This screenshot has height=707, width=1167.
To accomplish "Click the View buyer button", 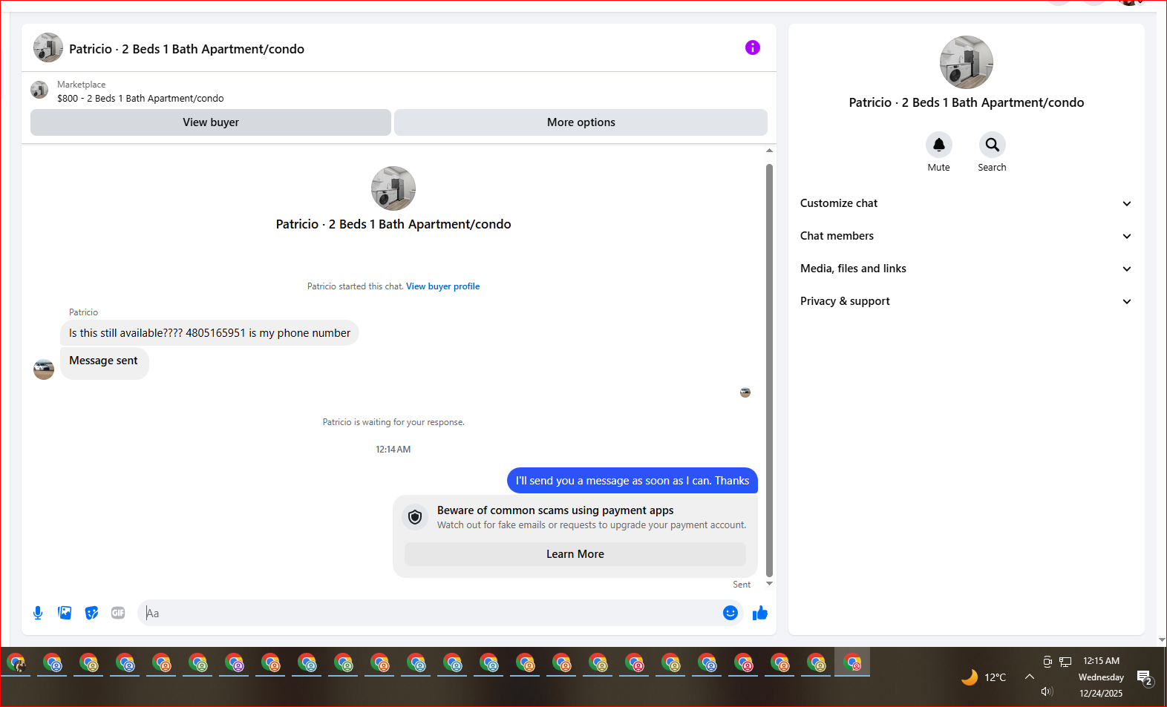I will (x=211, y=122).
